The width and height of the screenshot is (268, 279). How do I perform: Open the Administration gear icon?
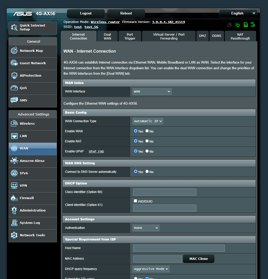(x=14, y=210)
